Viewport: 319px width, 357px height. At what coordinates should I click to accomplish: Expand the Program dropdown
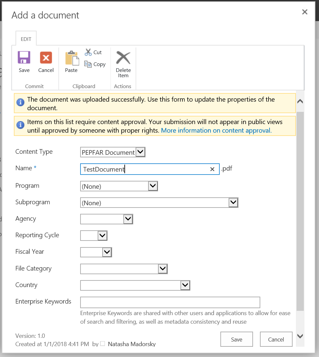pos(119,186)
